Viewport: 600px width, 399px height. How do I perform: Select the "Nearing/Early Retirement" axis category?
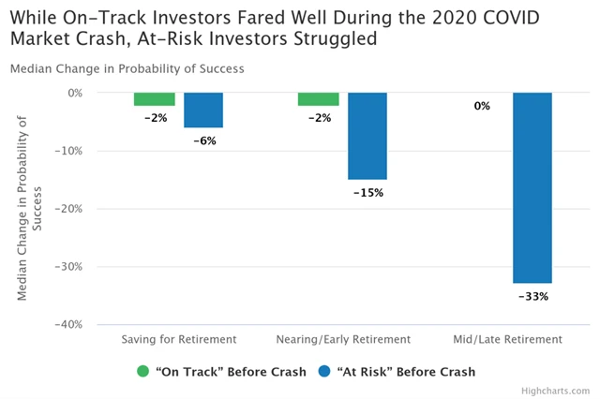point(343,339)
